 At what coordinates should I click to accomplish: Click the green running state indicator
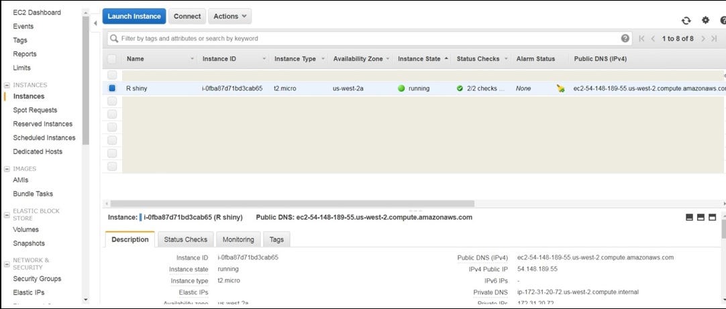coord(401,88)
